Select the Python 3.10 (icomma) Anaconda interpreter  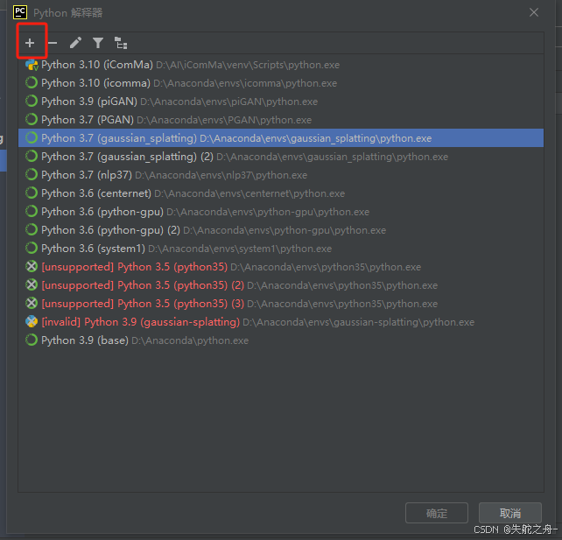click(x=281, y=83)
